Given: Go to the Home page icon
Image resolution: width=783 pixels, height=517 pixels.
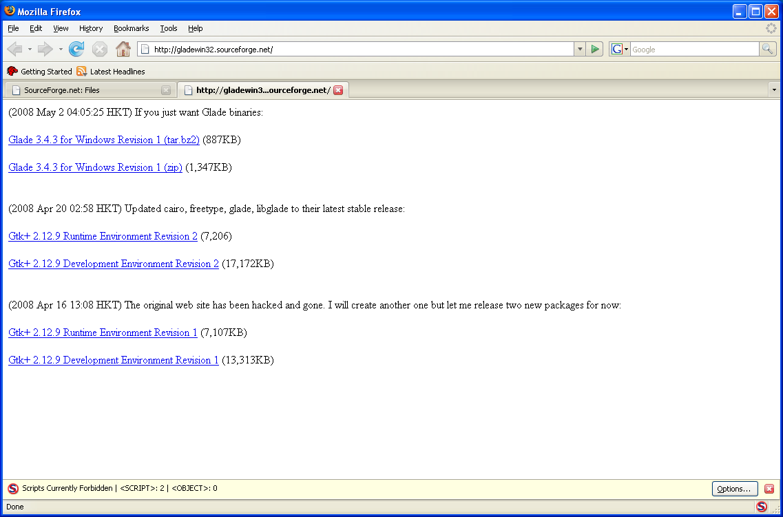Looking at the screenshot, I should 123,49.
